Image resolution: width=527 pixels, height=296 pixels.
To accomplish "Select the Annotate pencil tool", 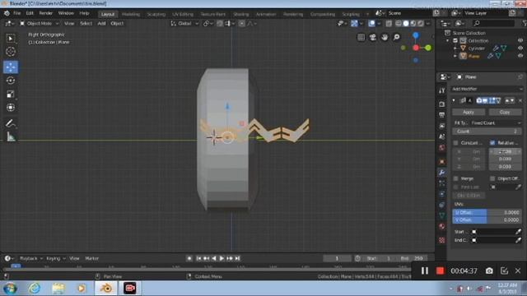I will (x=11, y=123).
